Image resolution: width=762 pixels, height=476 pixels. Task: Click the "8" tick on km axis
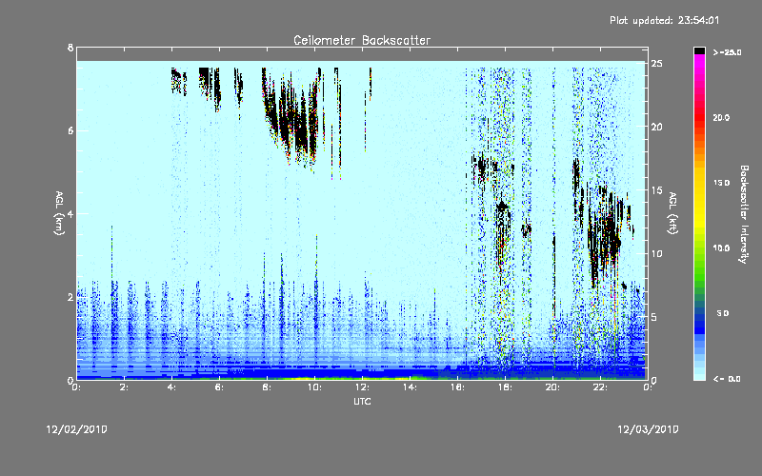(x=70, y=48)
